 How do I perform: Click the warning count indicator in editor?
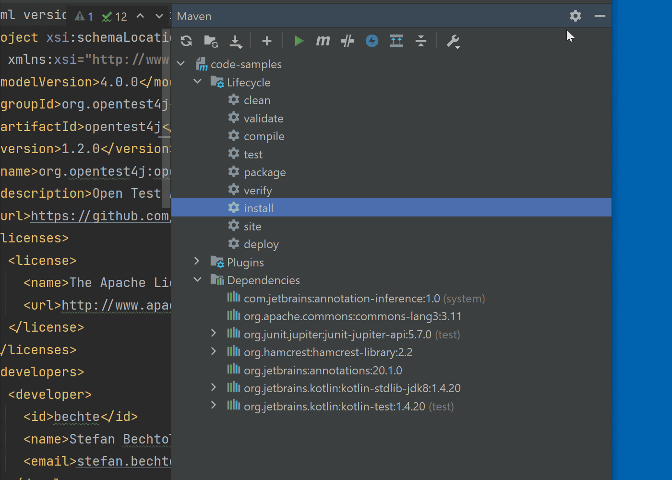pyautogui.click(x=83, y=16)
